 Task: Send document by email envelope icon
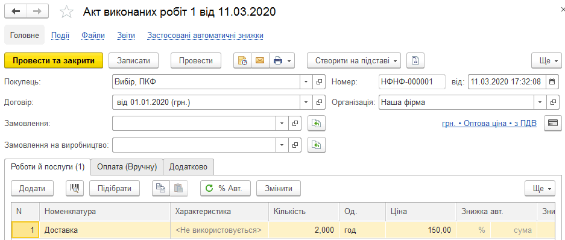(260, 60)
